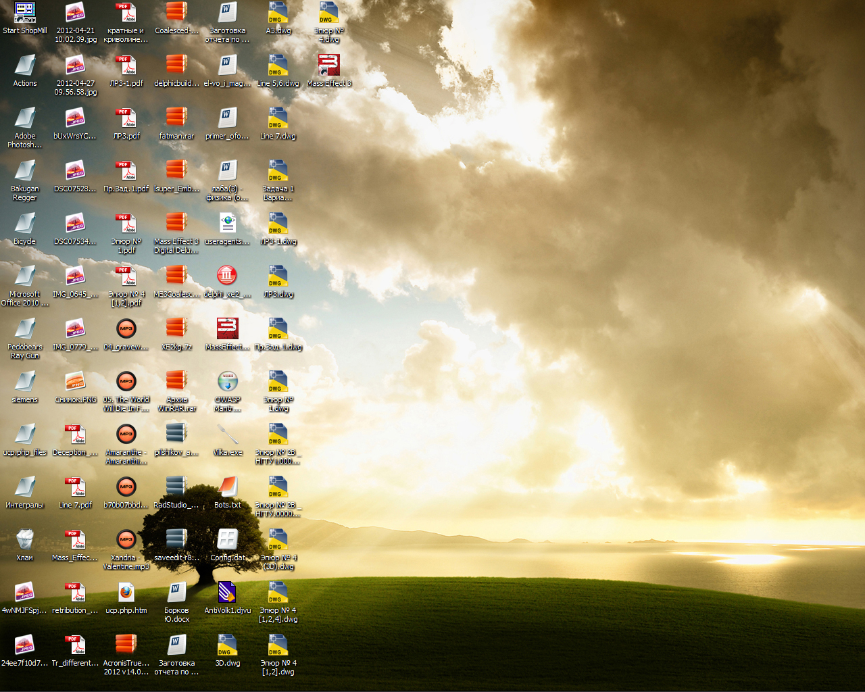Click the Deception PDF file icon
The height and width of the screenshot is (692, 865).
tap(76, 440)
